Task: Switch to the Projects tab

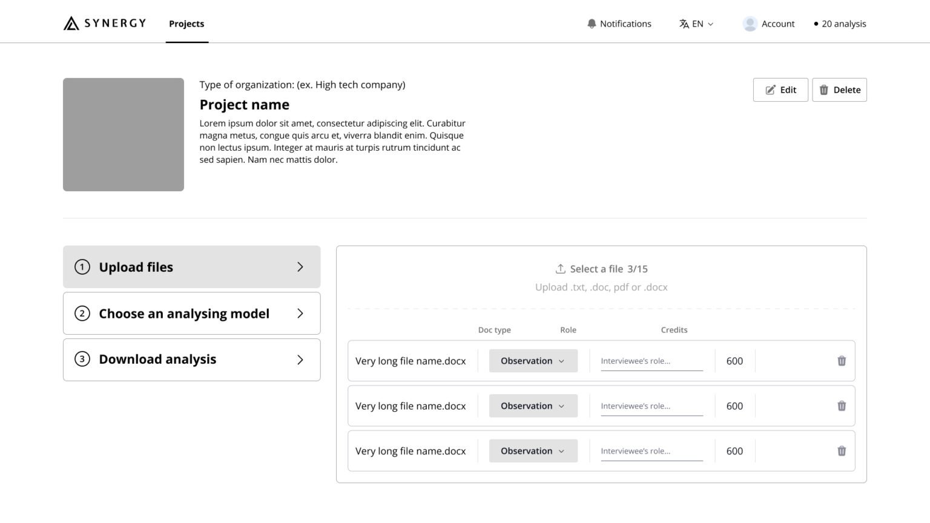Action: [x=186, y=24]
